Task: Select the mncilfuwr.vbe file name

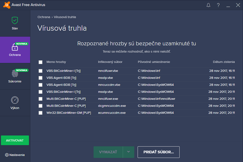Action: coord(108,71)
